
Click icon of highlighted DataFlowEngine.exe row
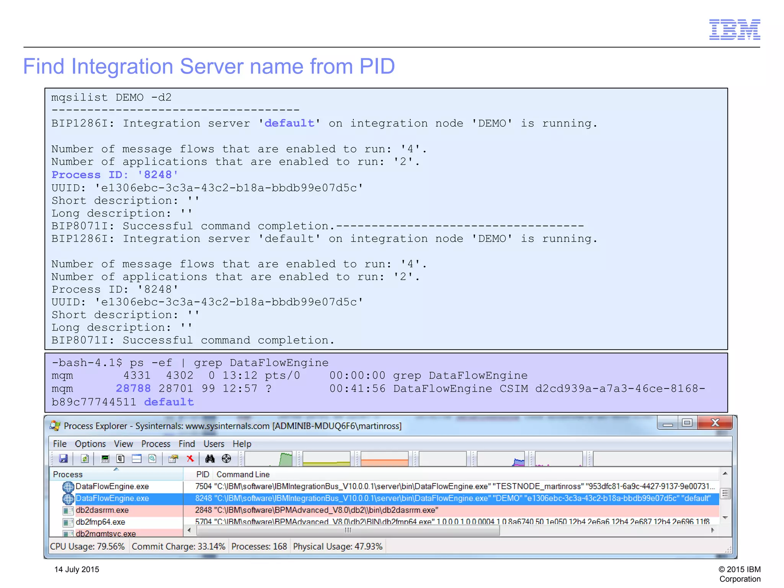[68, 499]
